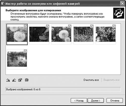Screen dimensions: 126x106
Task: Click the heading Выберите изображения для копирования
Action: click(33, 10)
